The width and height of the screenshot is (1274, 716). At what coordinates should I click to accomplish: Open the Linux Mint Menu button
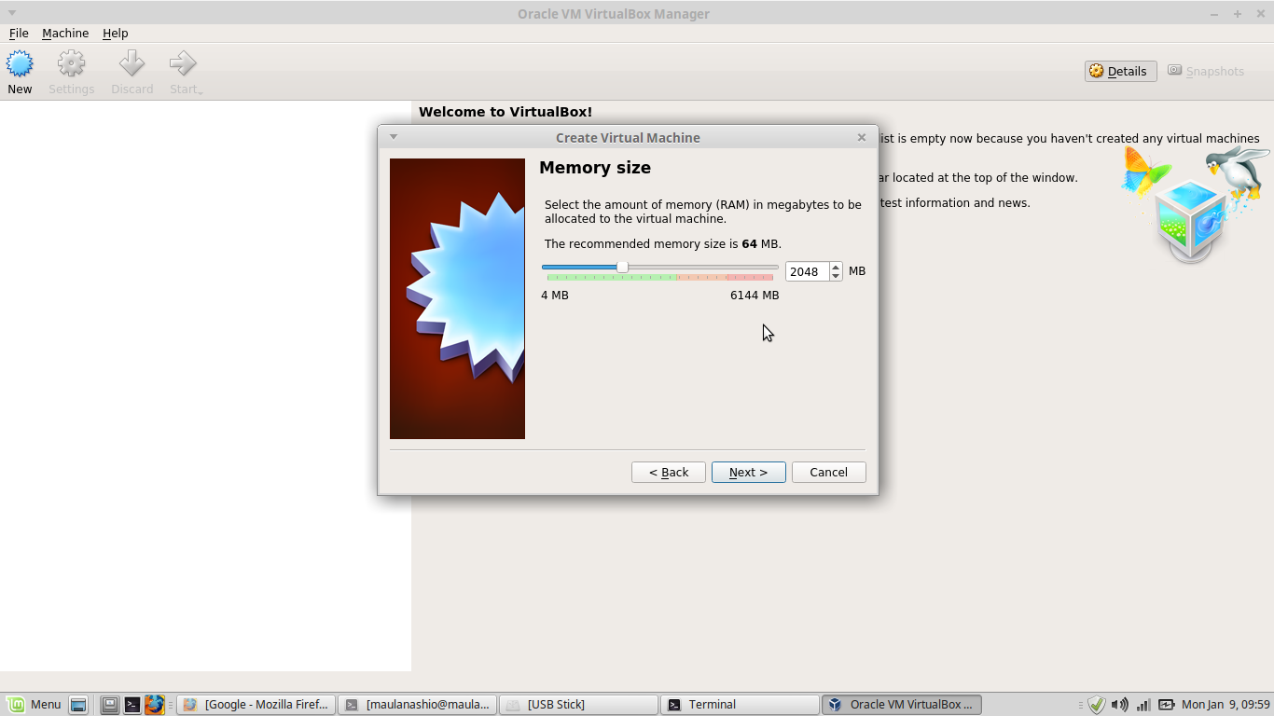point(34,705)
